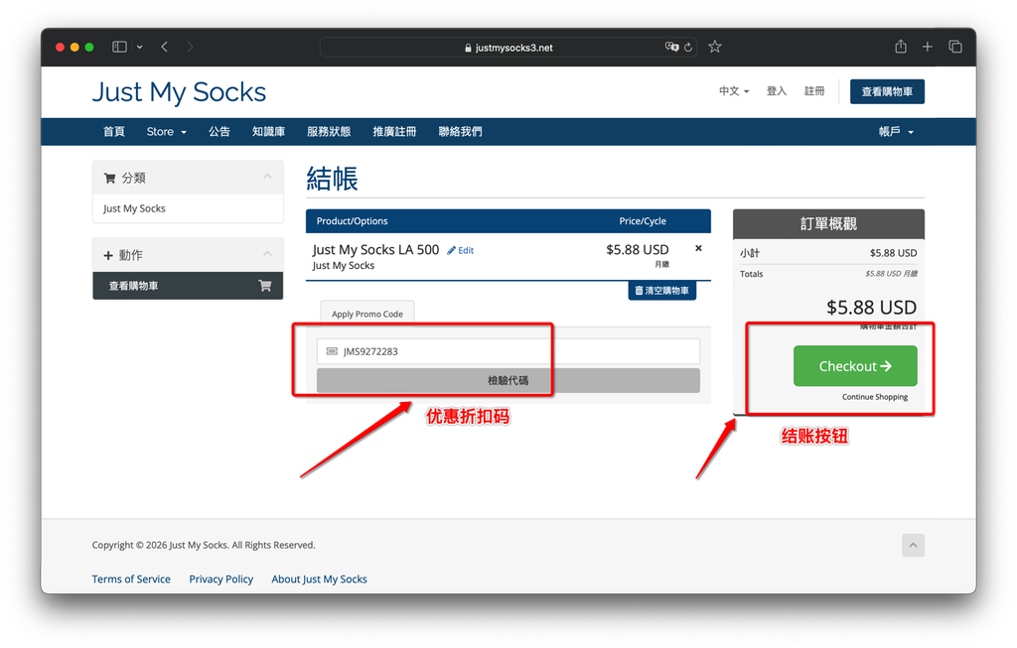Click the 檢驗代碼 validate button
The height and width of the screenshot is (648, 1017).
508,380
